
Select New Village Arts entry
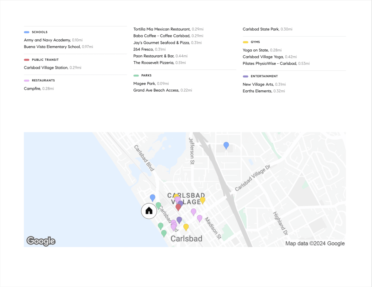point(264,85)
